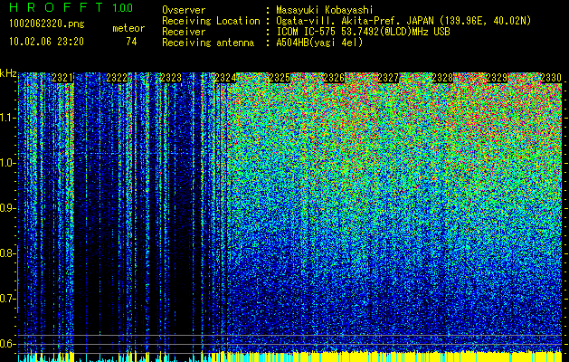Click the 2325 time marker
The image size is (569, 362).
(280, 78)
